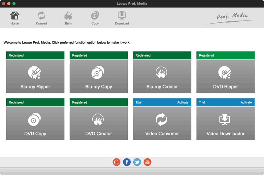This screenshot has height=175, width=264.
Task: Click Trial label above Video Downloader
Action: click(202, 102)
